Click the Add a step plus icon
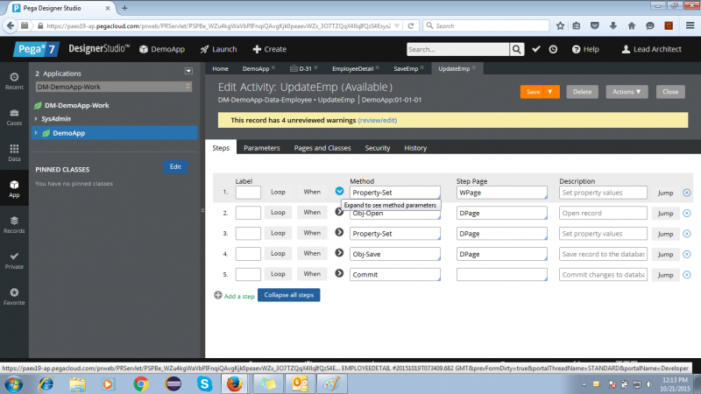The image size is (701, 394). coord(217,295)
